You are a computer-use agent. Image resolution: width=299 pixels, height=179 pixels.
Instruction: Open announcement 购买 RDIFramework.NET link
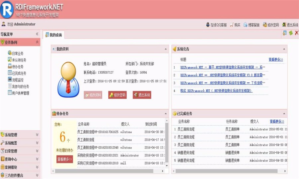216,90
